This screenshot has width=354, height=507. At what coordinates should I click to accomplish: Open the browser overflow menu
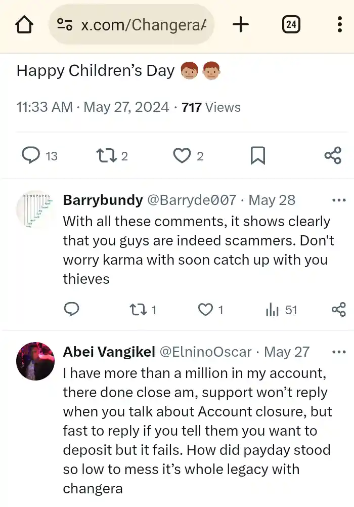[x=339, y=24]
